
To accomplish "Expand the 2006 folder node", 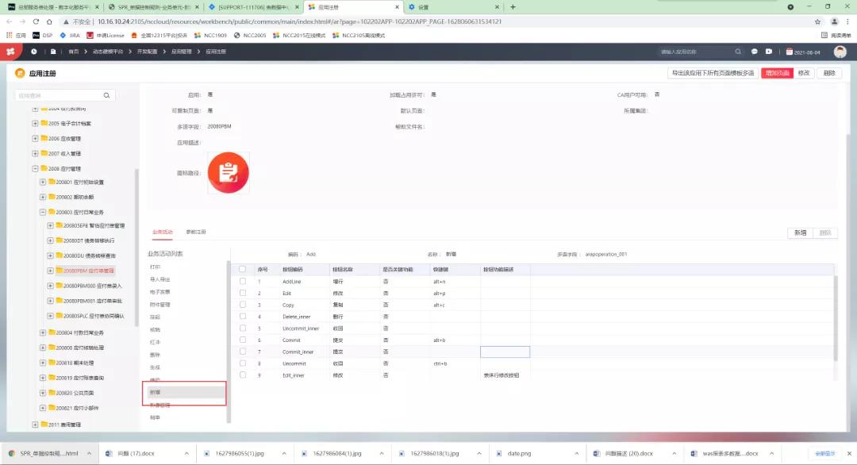I will click(35, 139).
